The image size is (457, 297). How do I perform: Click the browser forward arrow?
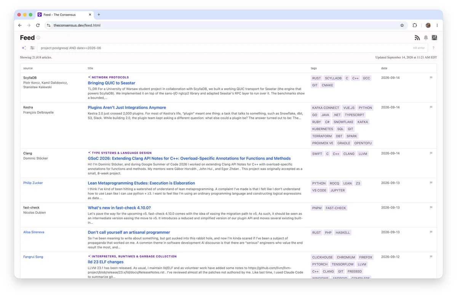point(29,26)
